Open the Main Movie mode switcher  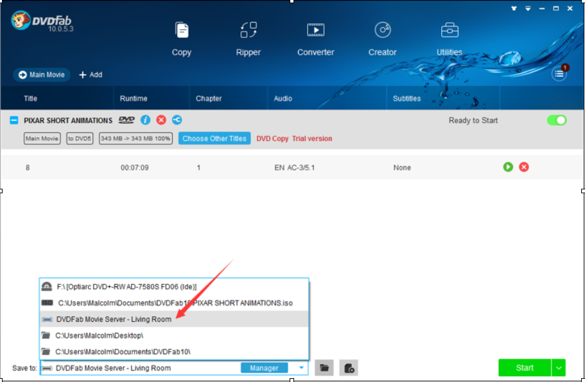tap(42, 74)
